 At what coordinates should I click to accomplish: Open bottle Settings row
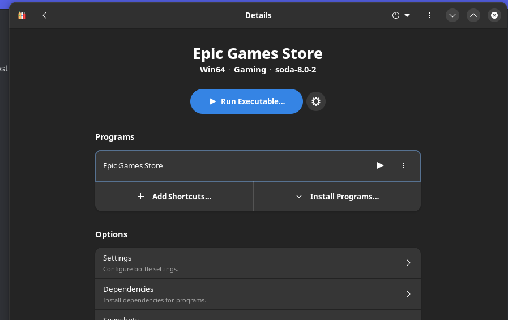tap(258, 263)
